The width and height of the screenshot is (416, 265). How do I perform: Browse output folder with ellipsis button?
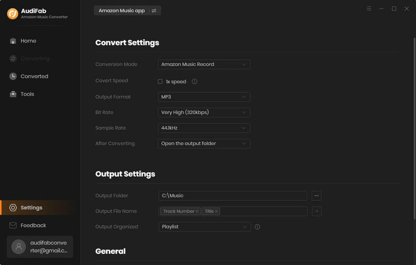point(317,196)
